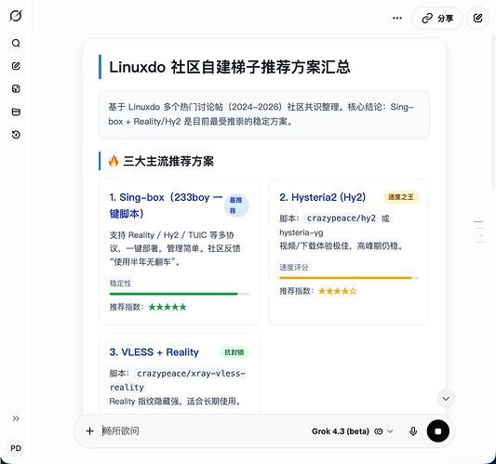Jump to bottom with the down chevron button
496x464 pixels.
pyautogui.click(x=446, y=398)
